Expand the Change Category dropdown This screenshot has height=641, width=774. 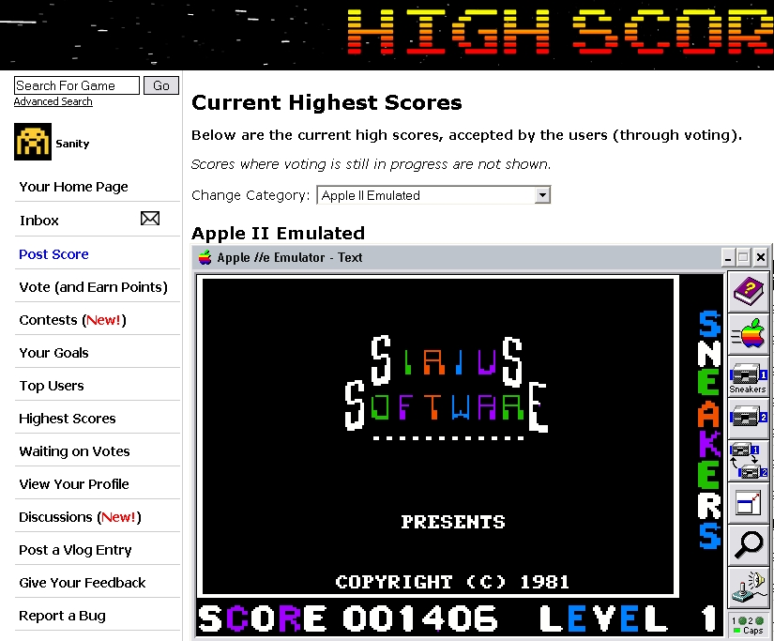click(541, 195)
